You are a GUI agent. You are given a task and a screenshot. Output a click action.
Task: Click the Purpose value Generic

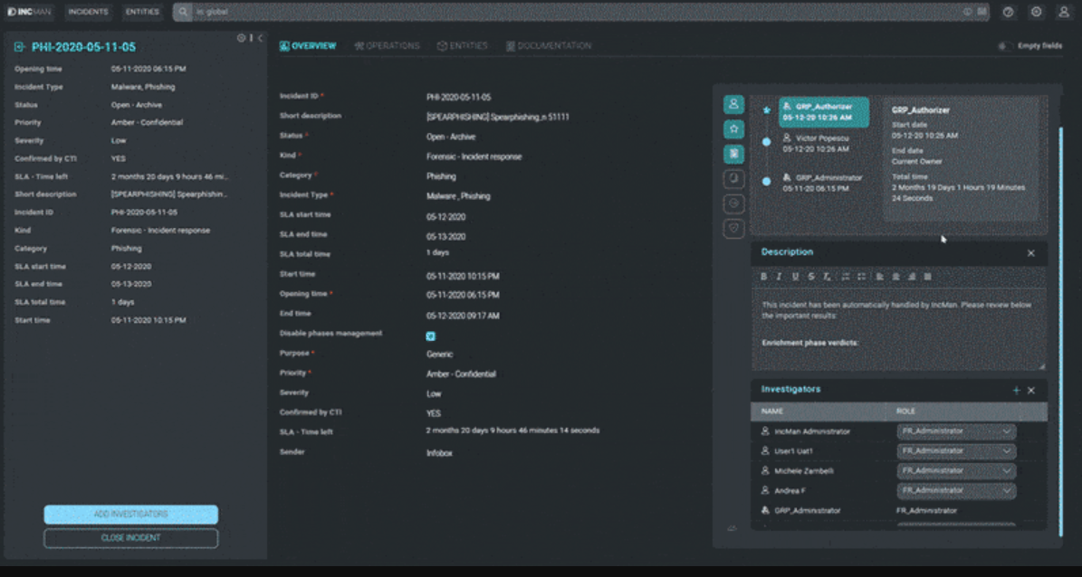(x=439, y=355)
